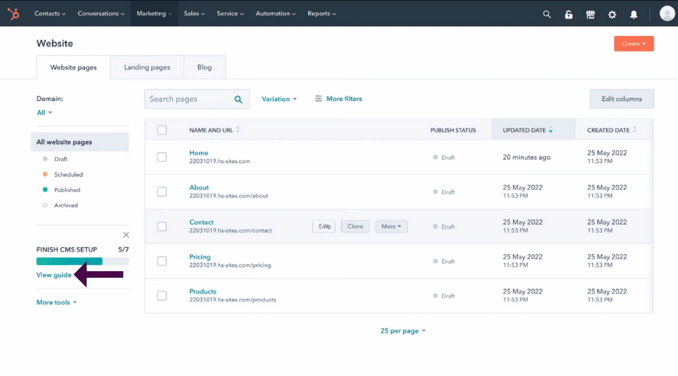Click the 20 minutes ago updated value
Image resolution: width=678 pixels, height=376 pixels.
point(527,158)
